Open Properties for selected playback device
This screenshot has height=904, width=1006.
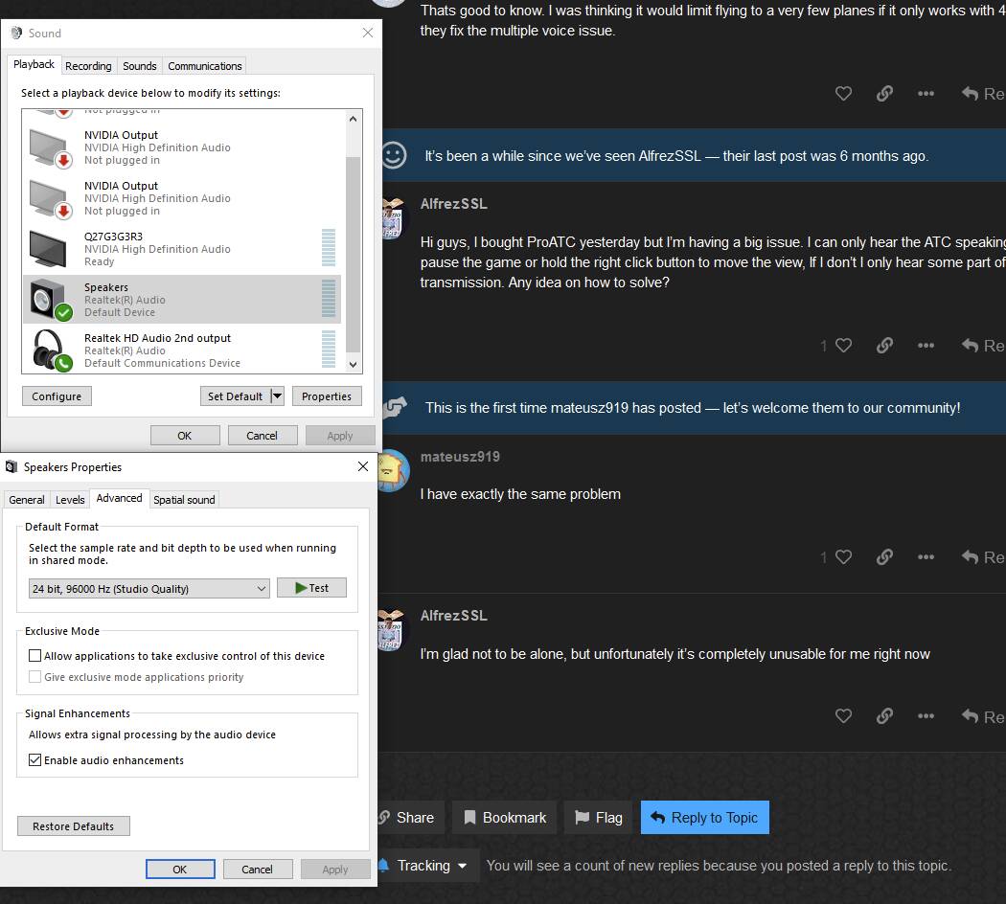pos(327,396)
